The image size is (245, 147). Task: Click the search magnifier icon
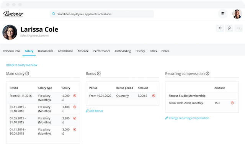click(54, 14)
